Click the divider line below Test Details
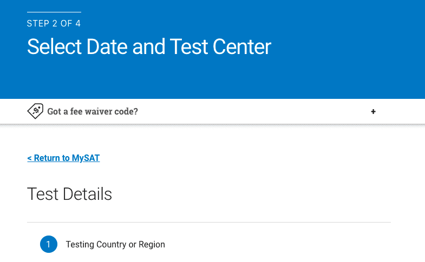 pos(209,222)
